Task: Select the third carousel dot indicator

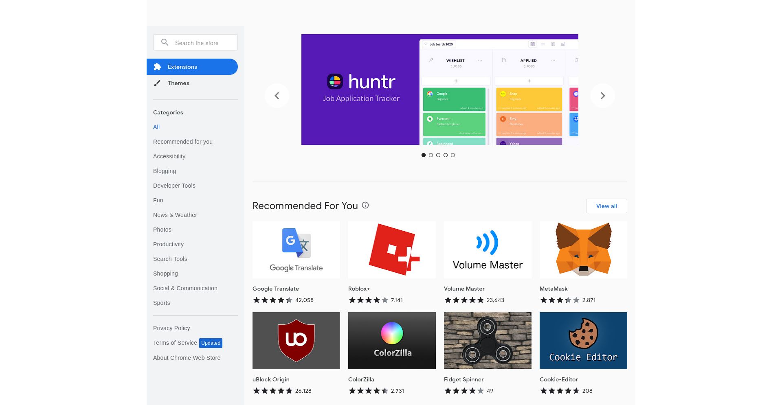Action: point(438,155)
